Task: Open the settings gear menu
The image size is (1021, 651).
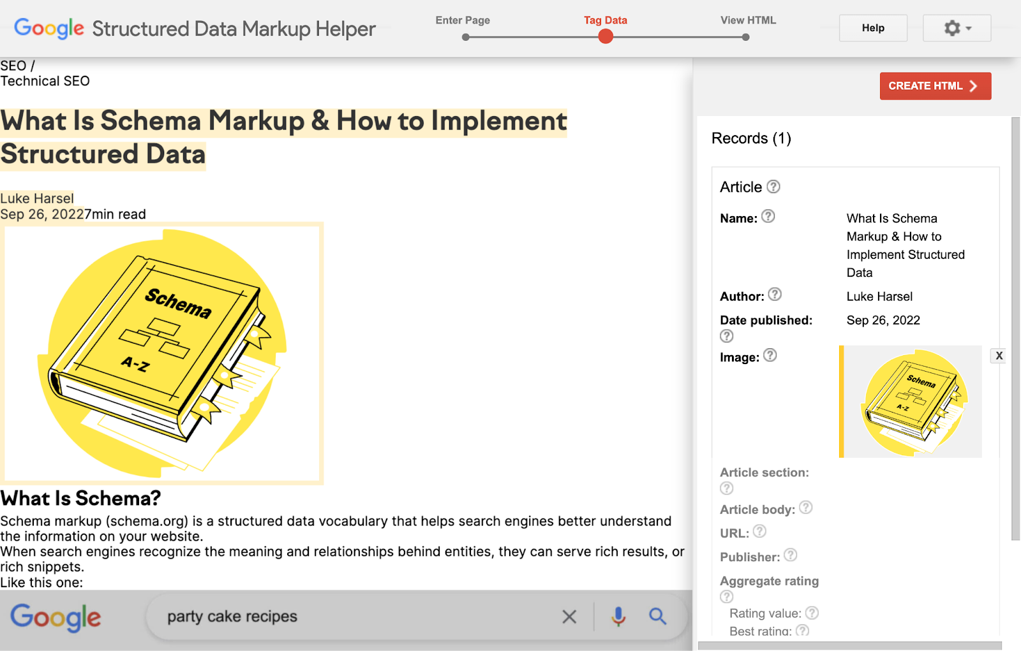Action: [951, 28]
